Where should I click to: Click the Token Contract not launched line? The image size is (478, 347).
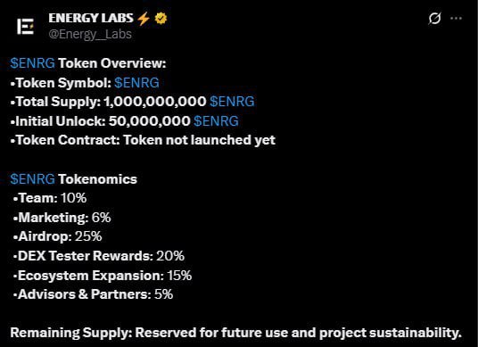tap(143, 140)
